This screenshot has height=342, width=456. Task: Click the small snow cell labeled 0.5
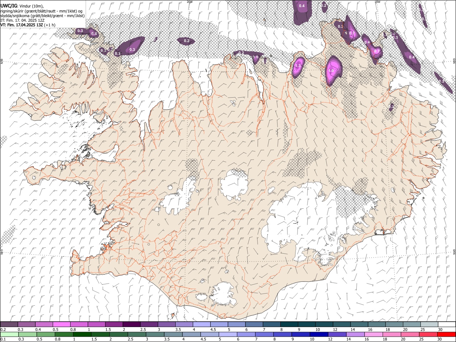tap(256, 57)
